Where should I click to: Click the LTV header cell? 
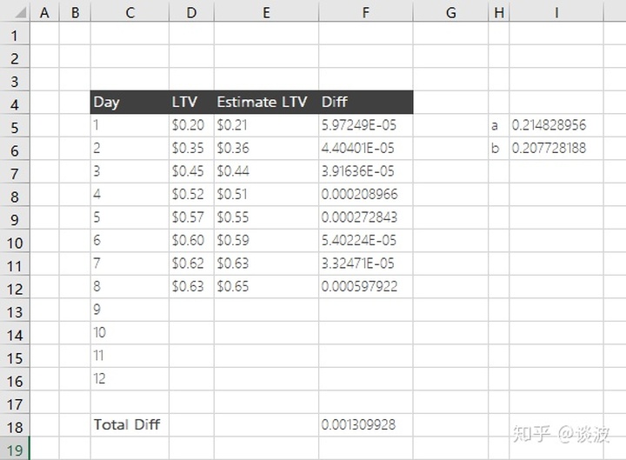click(x=191, y=103)
